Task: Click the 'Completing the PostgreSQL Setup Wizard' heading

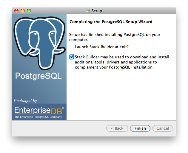Action: 111,22
